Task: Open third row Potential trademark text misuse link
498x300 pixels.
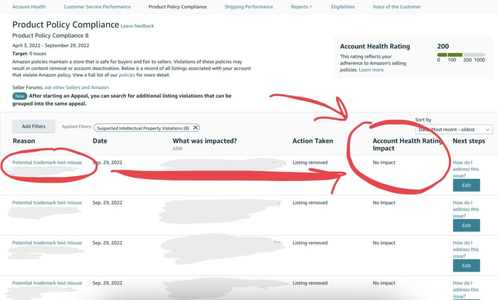Action: pos(47,243)
